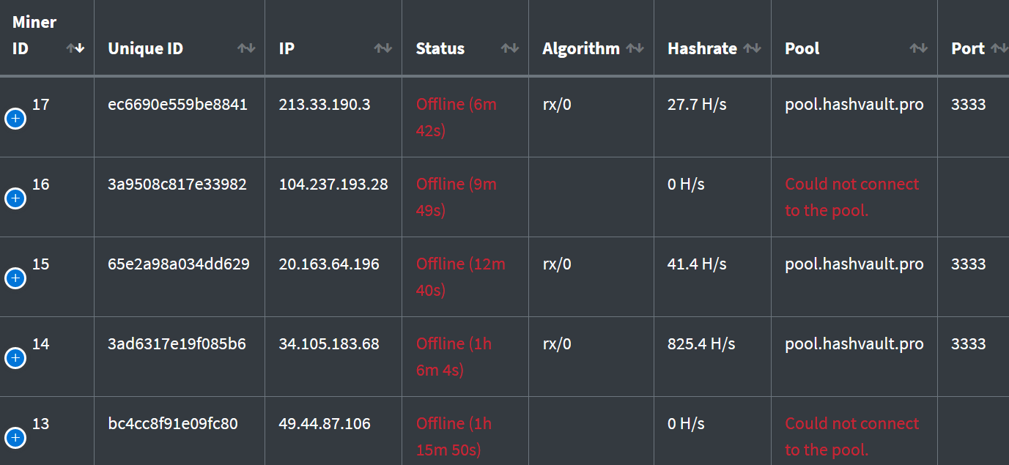Expand details for miner 14
Viewport: 1009px width, 465px height.
pyautogui.click(x=15, y=358)
